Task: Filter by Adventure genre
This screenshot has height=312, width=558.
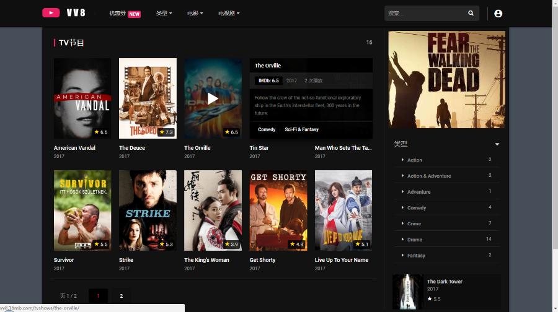Action: (x=419, y=192)
